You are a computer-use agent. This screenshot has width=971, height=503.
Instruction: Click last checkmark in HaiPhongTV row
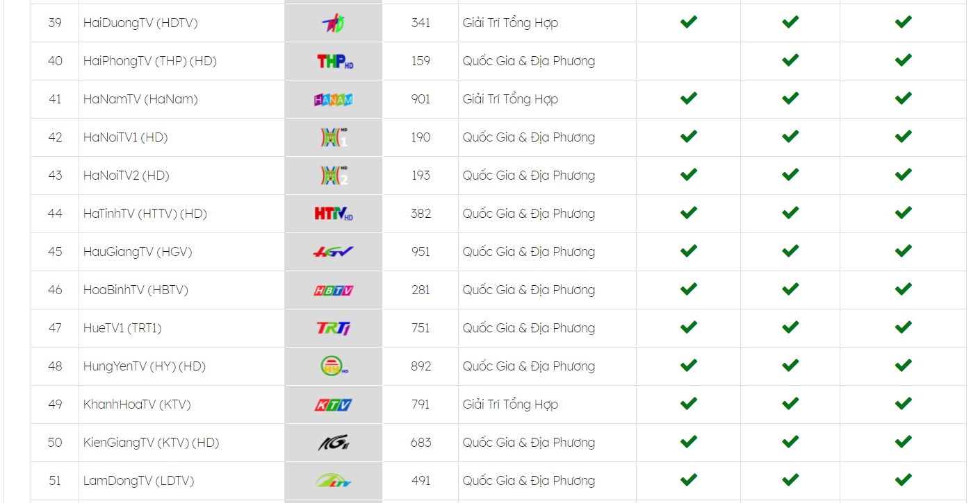click(x=903, y=60)
